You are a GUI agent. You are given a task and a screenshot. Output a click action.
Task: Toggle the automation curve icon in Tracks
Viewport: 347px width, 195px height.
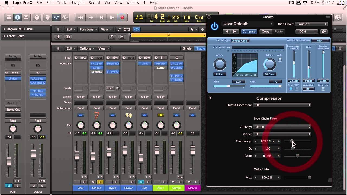[x=119, y=29]
